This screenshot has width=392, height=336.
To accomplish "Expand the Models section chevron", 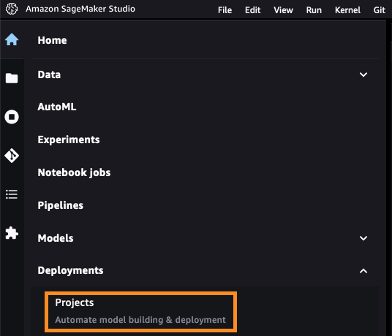I will (363, 238).
